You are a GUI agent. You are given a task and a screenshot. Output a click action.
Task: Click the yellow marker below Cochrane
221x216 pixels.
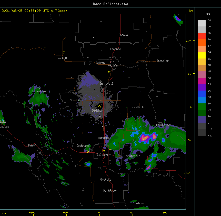pyautogui.click(x=87, y=152)
